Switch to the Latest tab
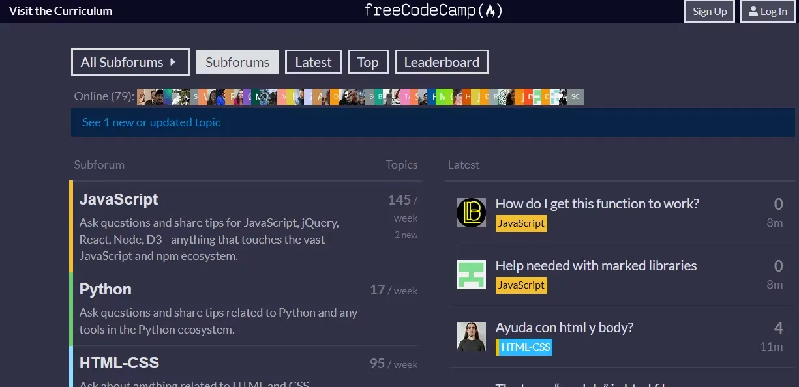799x387 pixels. pyautogui.click(x=313, y=63)
